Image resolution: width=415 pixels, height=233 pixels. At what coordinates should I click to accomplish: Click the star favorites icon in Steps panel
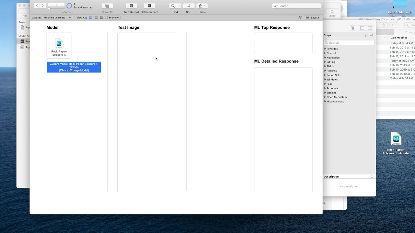[366, 35]
